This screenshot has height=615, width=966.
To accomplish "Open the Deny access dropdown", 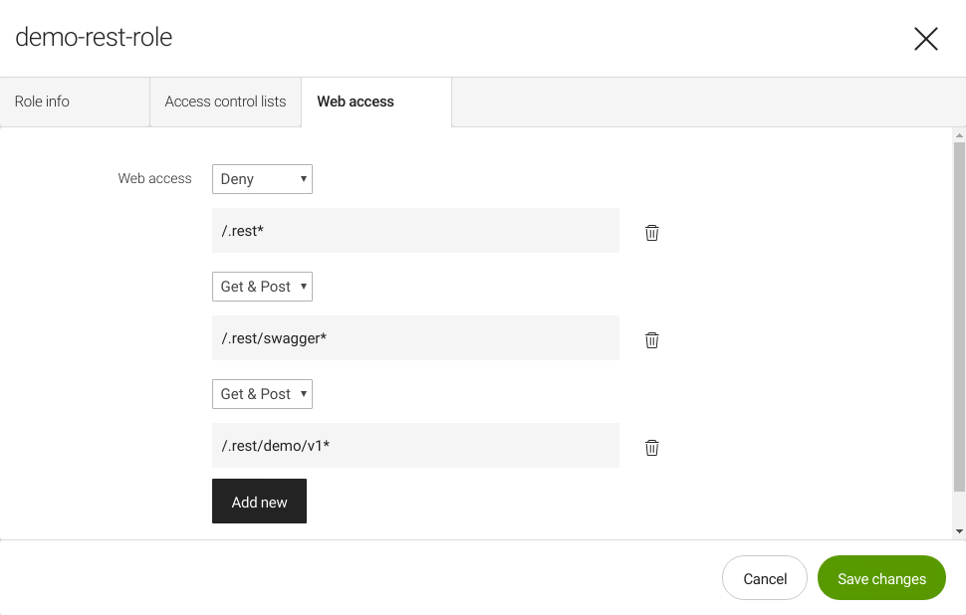I will [x=261, y=179].
